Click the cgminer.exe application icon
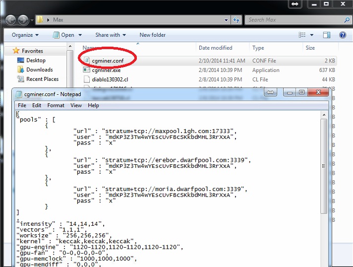This screenshot has width=353, height=267. (86, 70)
